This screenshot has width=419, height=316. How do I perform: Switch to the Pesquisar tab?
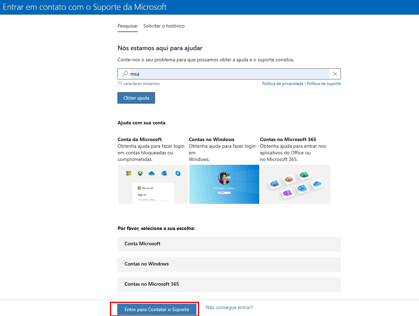[128, 26]
